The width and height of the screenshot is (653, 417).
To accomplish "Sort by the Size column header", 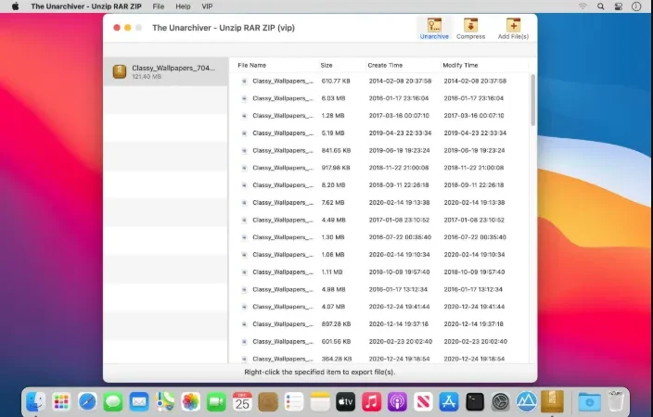I will [x=326, y=66].
